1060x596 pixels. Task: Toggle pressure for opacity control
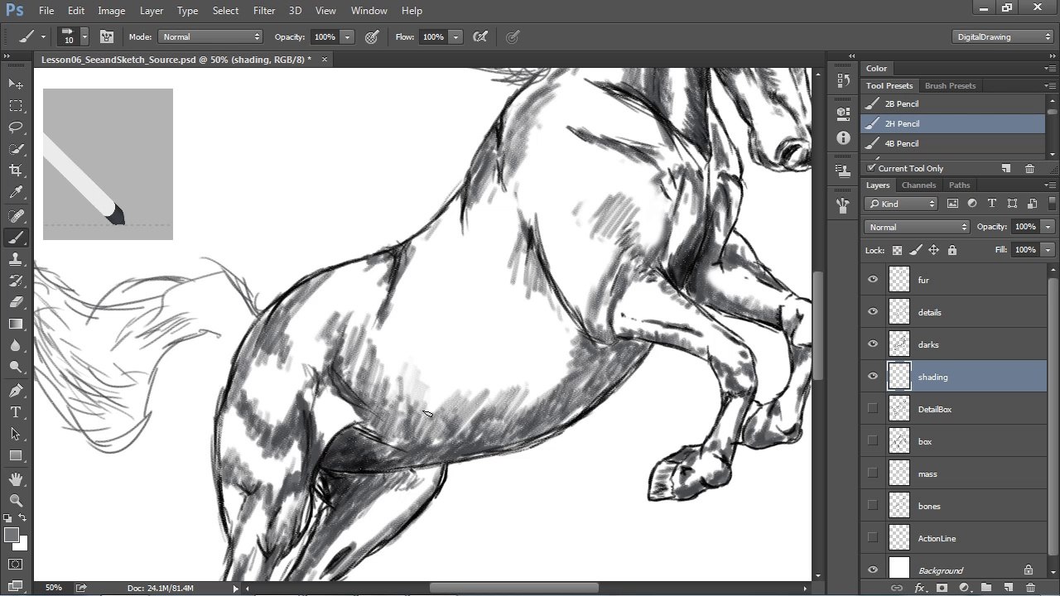tap(372, 36)
